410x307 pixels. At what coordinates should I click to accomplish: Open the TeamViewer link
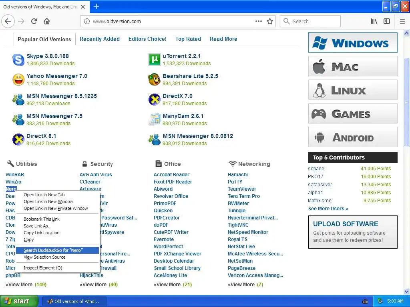(242, 189)
